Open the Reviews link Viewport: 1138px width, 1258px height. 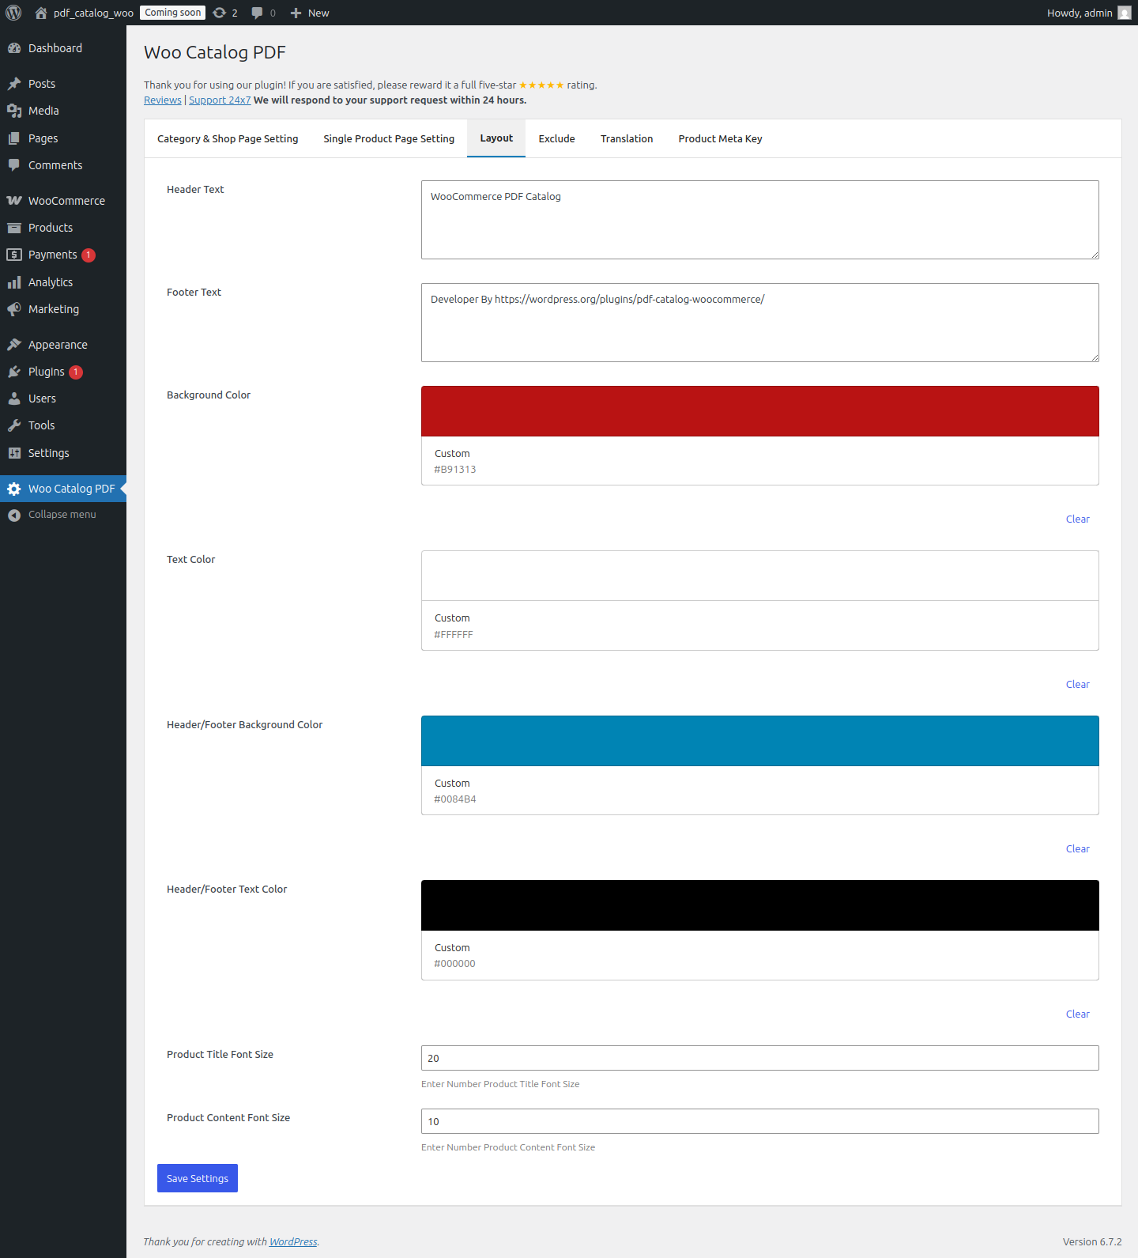[x=163, y=100]
